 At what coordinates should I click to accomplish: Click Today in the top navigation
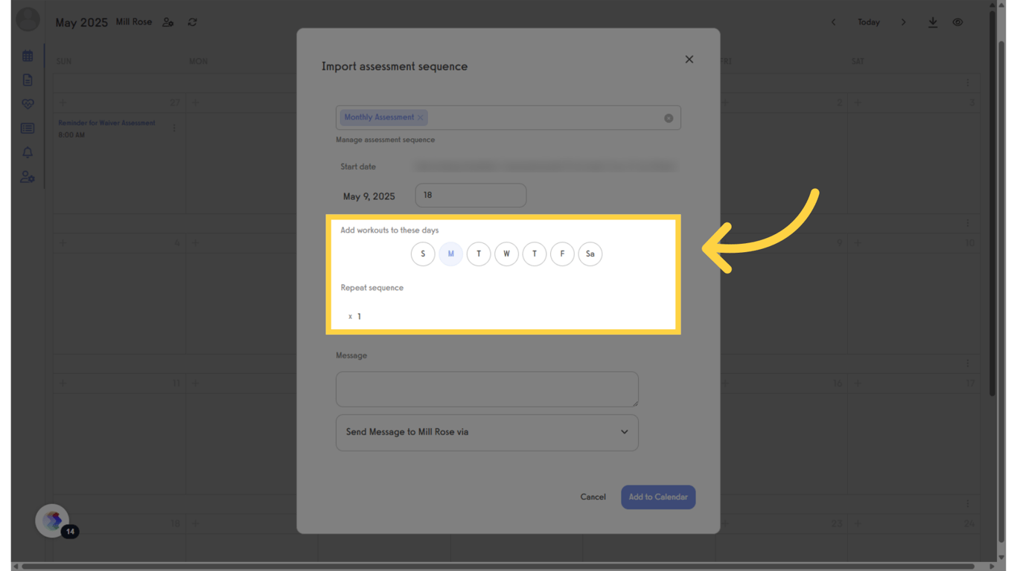tap(868, 22)
